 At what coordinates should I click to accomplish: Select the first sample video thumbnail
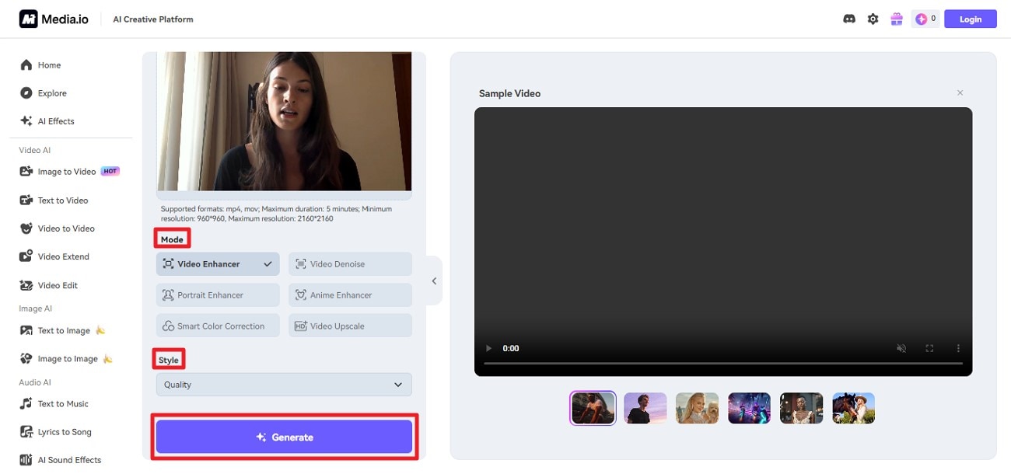tap(593, 408)
